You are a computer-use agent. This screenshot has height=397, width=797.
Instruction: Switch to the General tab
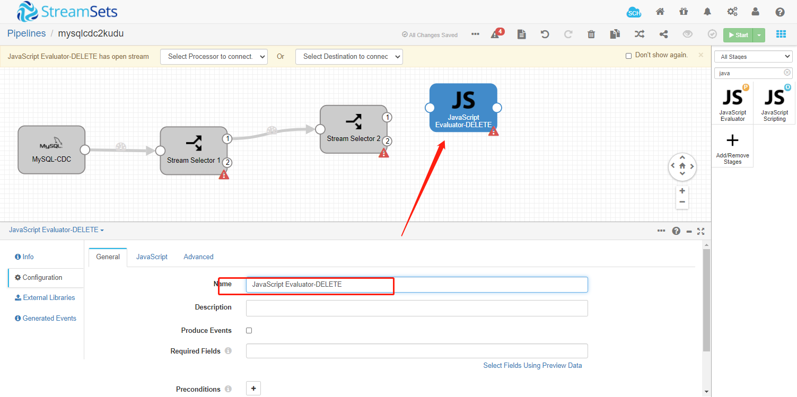coord(108,257)
